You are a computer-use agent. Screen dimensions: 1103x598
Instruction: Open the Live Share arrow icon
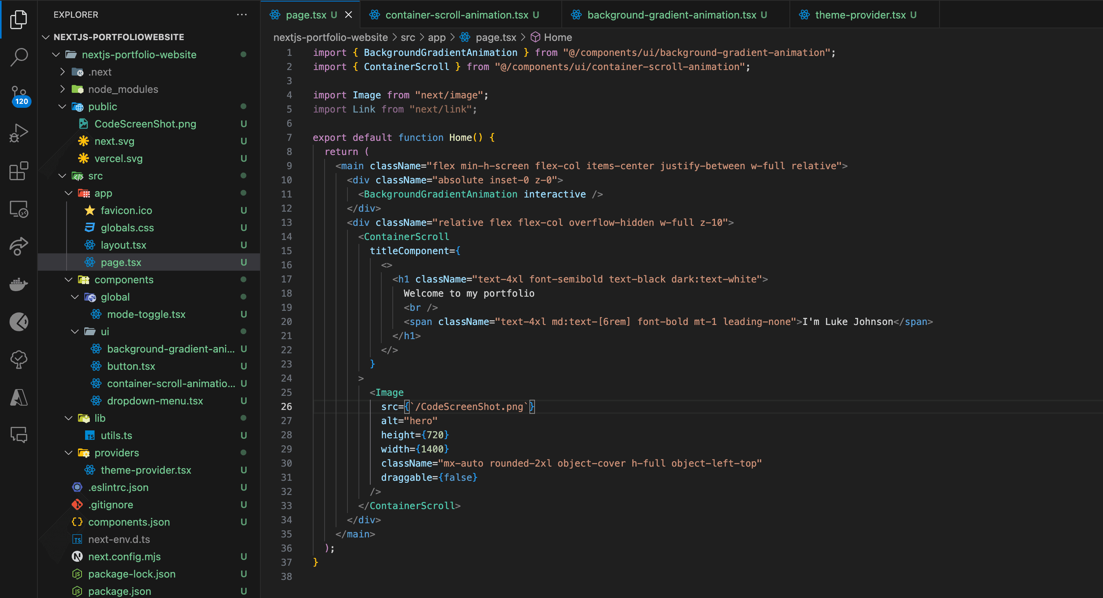pos(19,247)
